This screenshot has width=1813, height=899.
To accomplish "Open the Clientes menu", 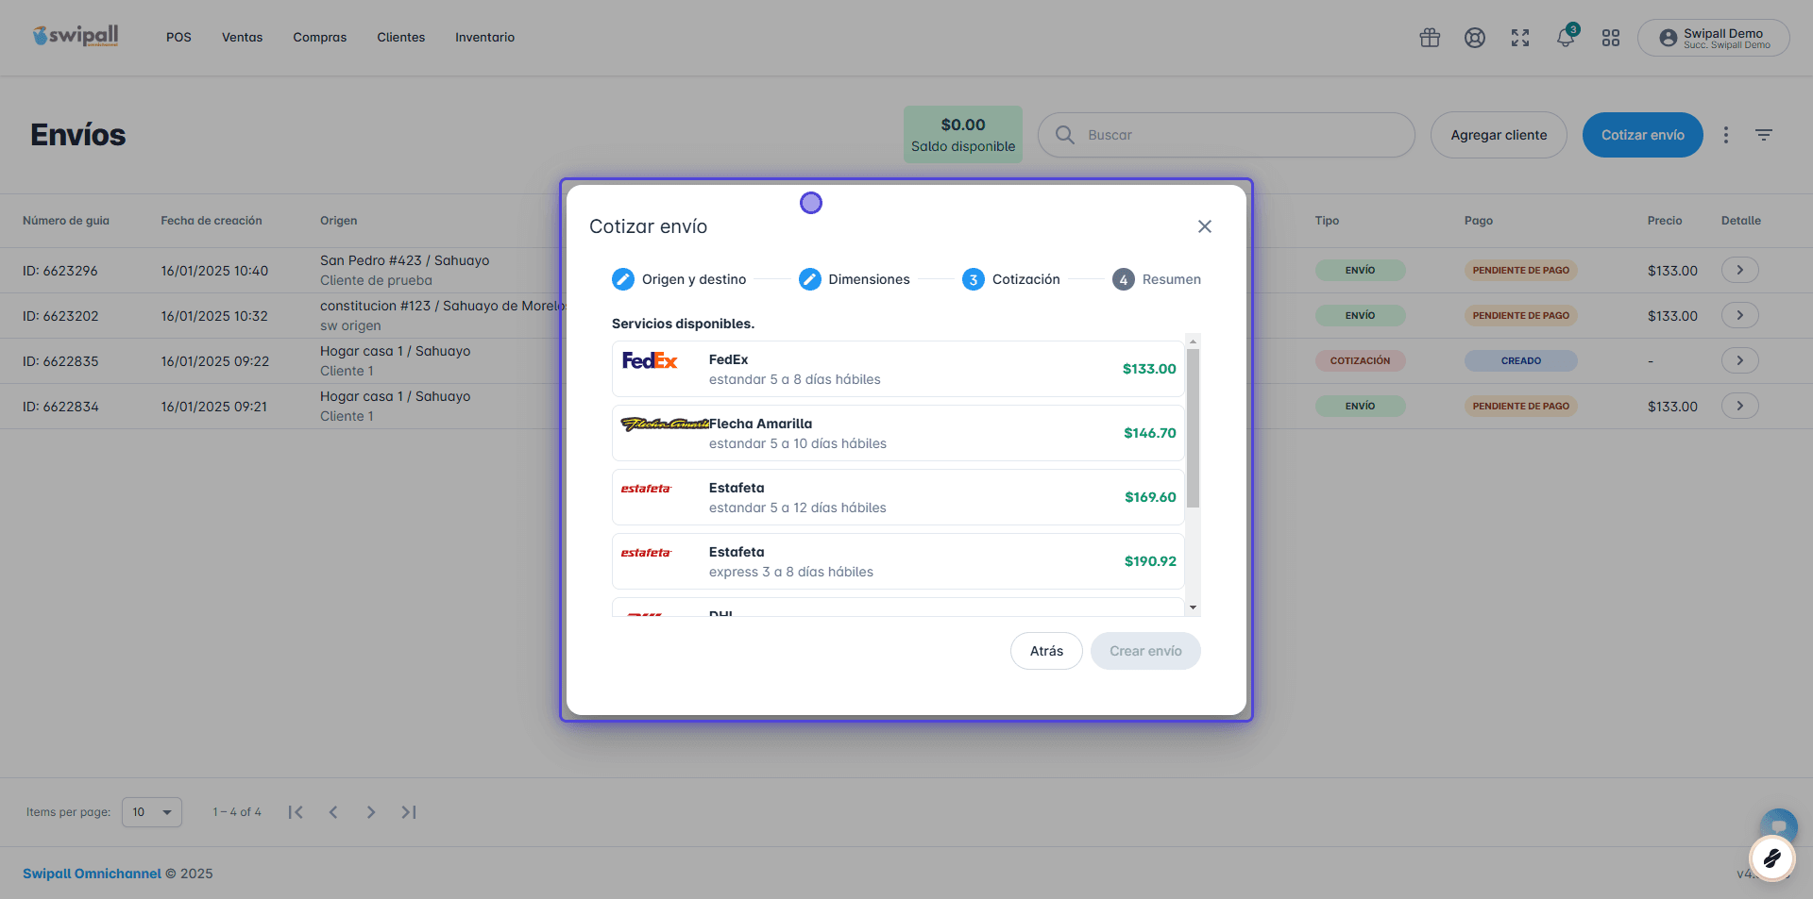I will point(401,38).
